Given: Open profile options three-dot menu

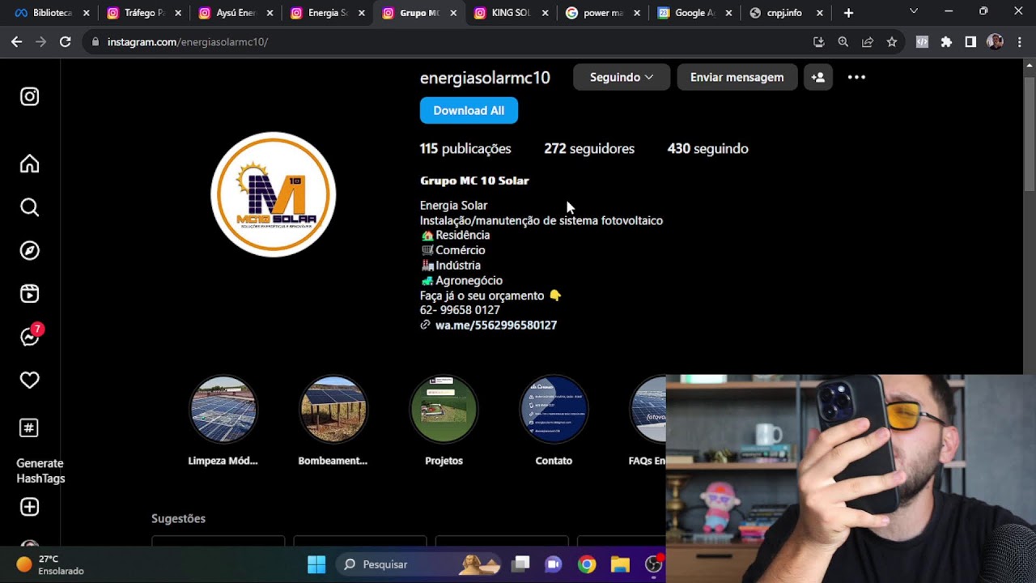Looking at the screenshot, I should 856,77.
